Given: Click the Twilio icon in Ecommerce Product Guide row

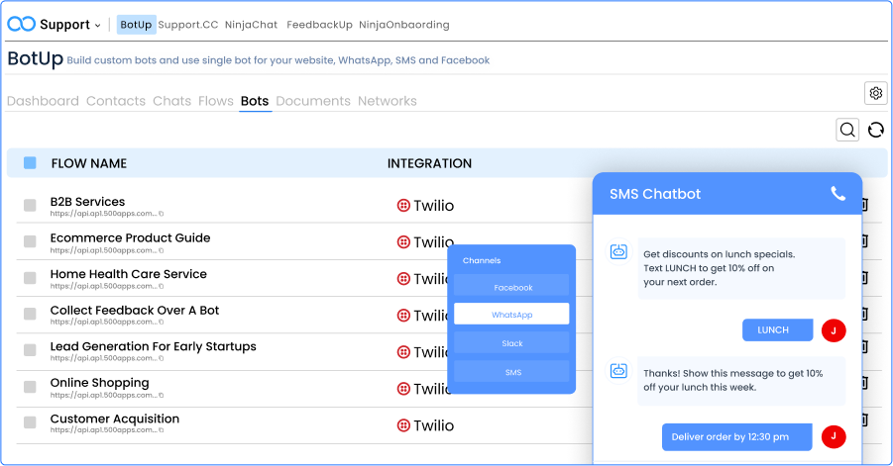Looking at the screenshot, I should [x=403, y=242].
